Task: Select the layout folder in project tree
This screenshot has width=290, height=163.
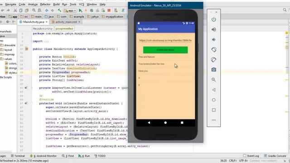Action: pos(6,50)
